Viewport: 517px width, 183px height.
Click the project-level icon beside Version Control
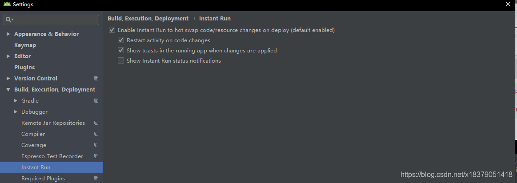[96, 79]
